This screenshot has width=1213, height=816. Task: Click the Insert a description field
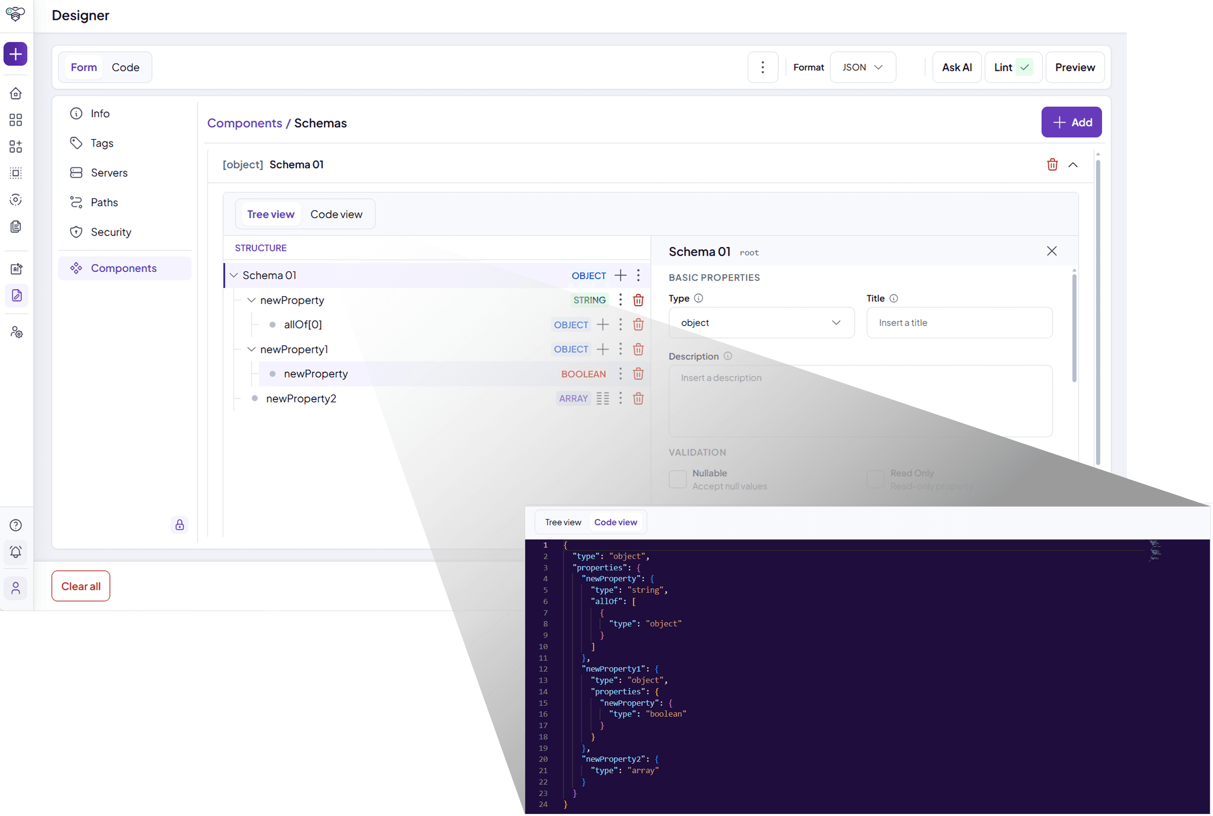point(861,401)
